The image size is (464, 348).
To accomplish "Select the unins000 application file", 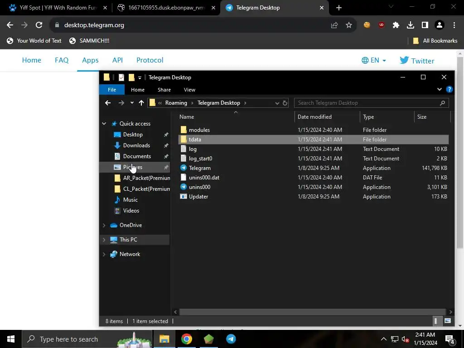I will pos(199,187).
